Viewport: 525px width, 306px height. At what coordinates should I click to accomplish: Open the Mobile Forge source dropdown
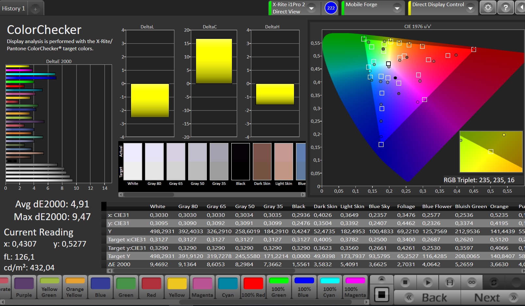[397, 8]
